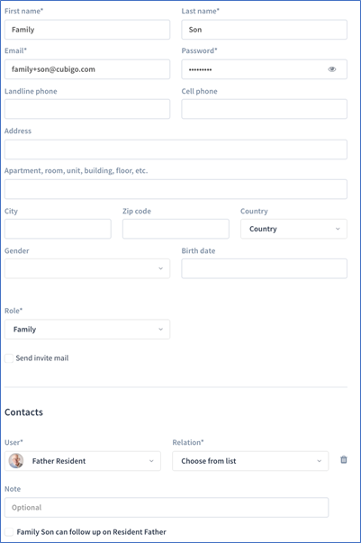This screenshot has width=361, height=543.
Task: Open the Role dropdown showing Family
Action: tap(87, 330)
